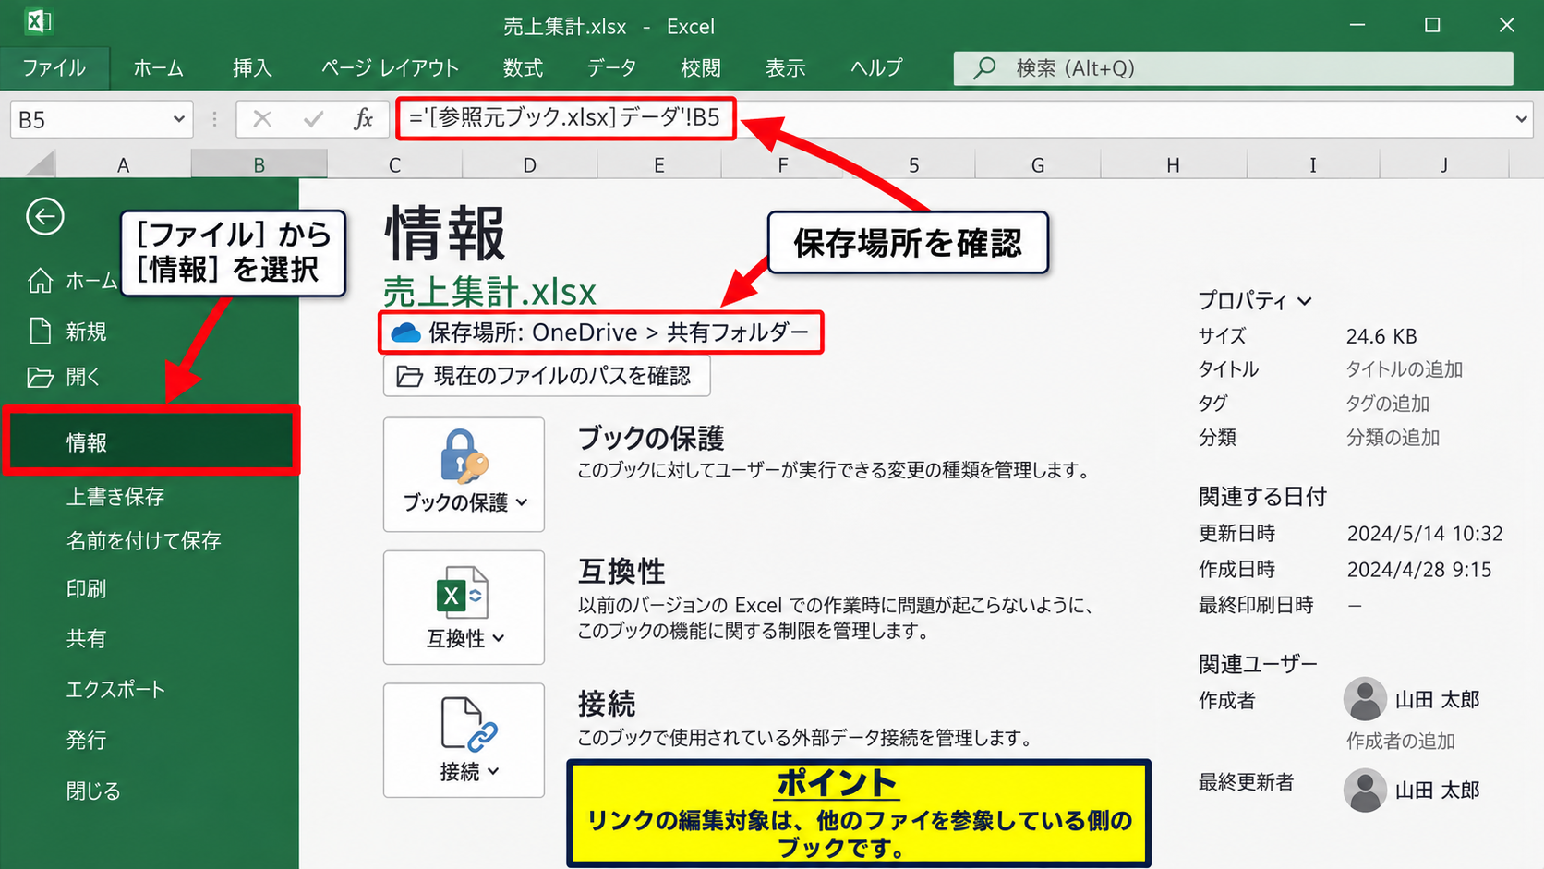
Task: Click the formula bar cancel X icon
Action: [262, 119]
